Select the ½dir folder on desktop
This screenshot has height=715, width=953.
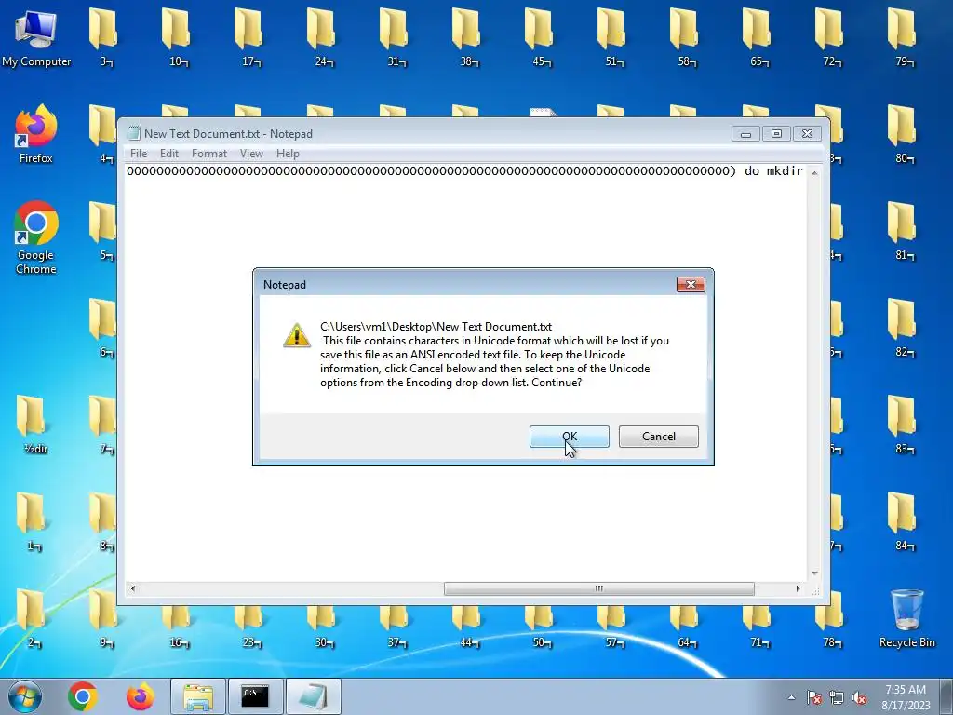[x=34, y=425]
